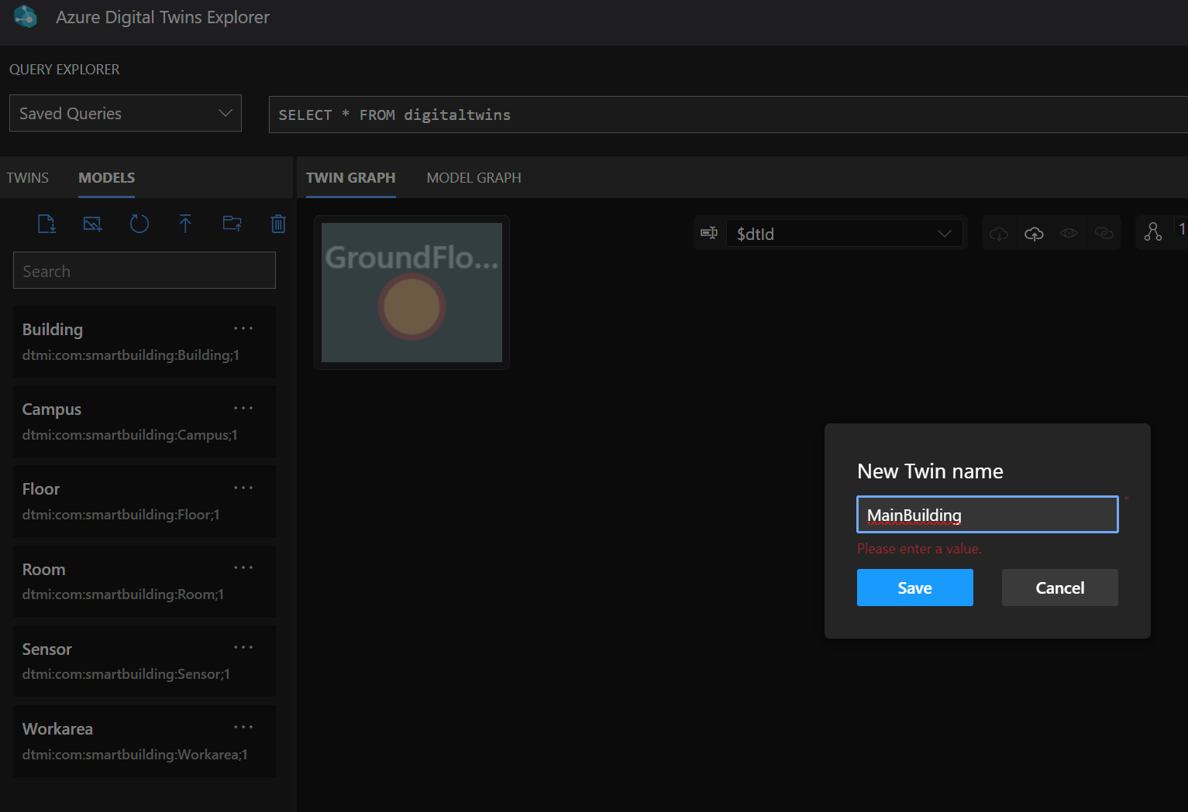Select the Workarea model entry
The height and width of the screenshot is (812, 1188).
(144, 740)
